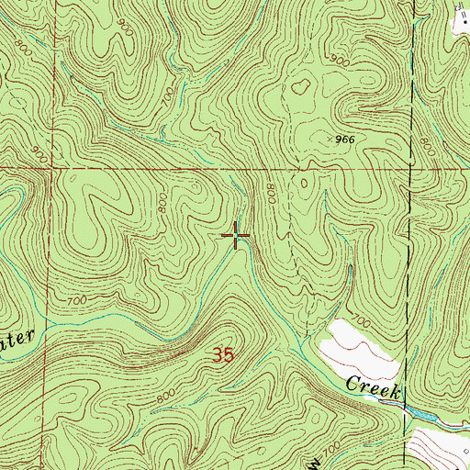Select the red section number 35
The width and height of the screenshot is (470, 470).
coord(223,355)
